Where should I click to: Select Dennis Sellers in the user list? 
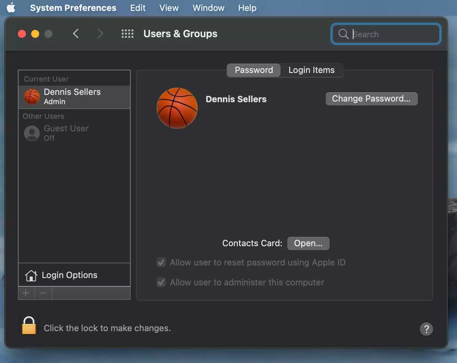pos(74,97)
